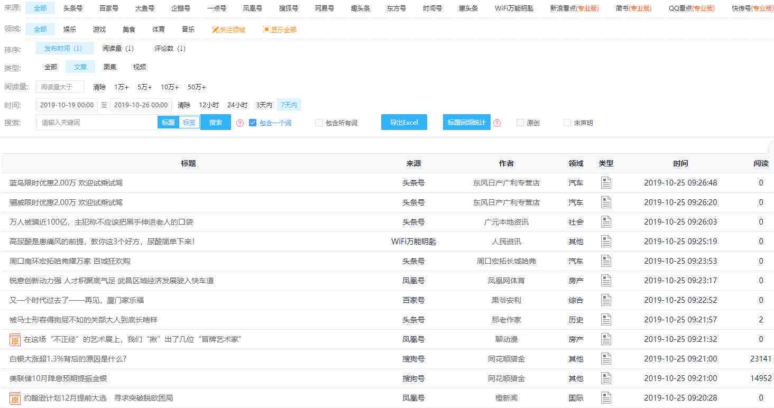Image resolution: width=774 pixels, height=408 pixels.
Task: Filter type by 图集
Action: pyautogui.click(x=110, y=67)
